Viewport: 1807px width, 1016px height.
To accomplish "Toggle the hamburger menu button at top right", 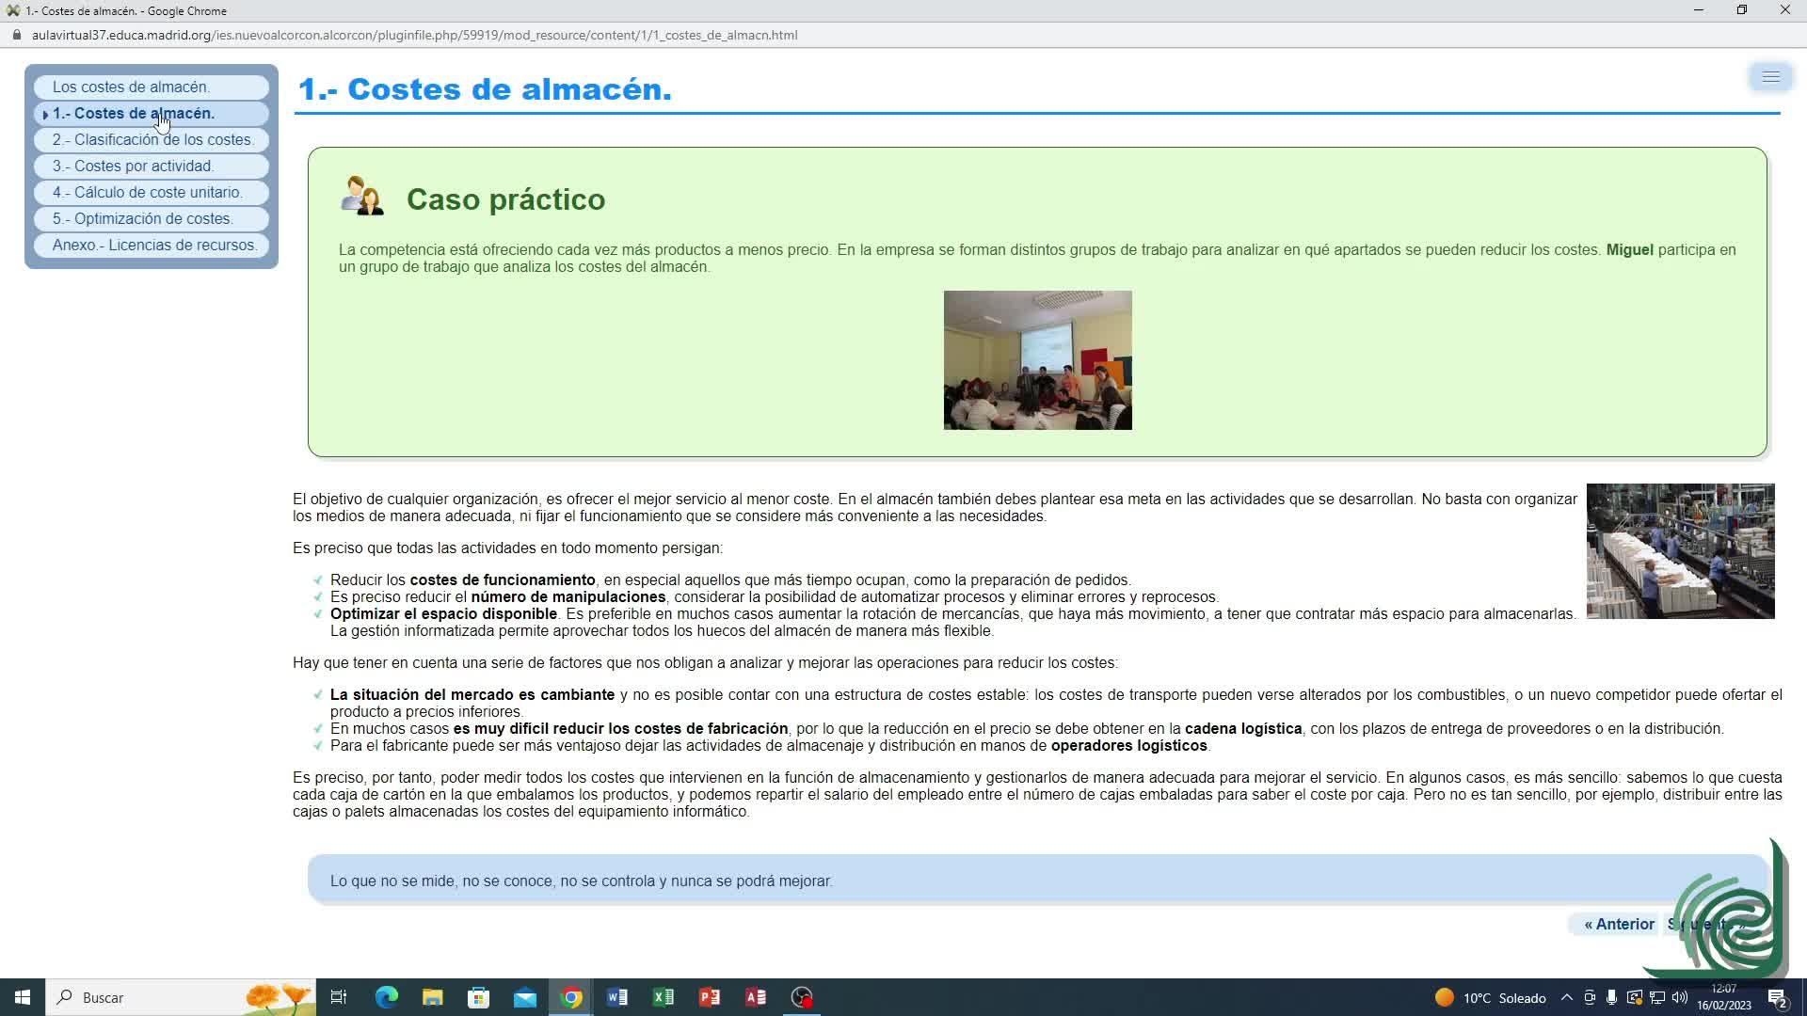I will coord(1770,77).
